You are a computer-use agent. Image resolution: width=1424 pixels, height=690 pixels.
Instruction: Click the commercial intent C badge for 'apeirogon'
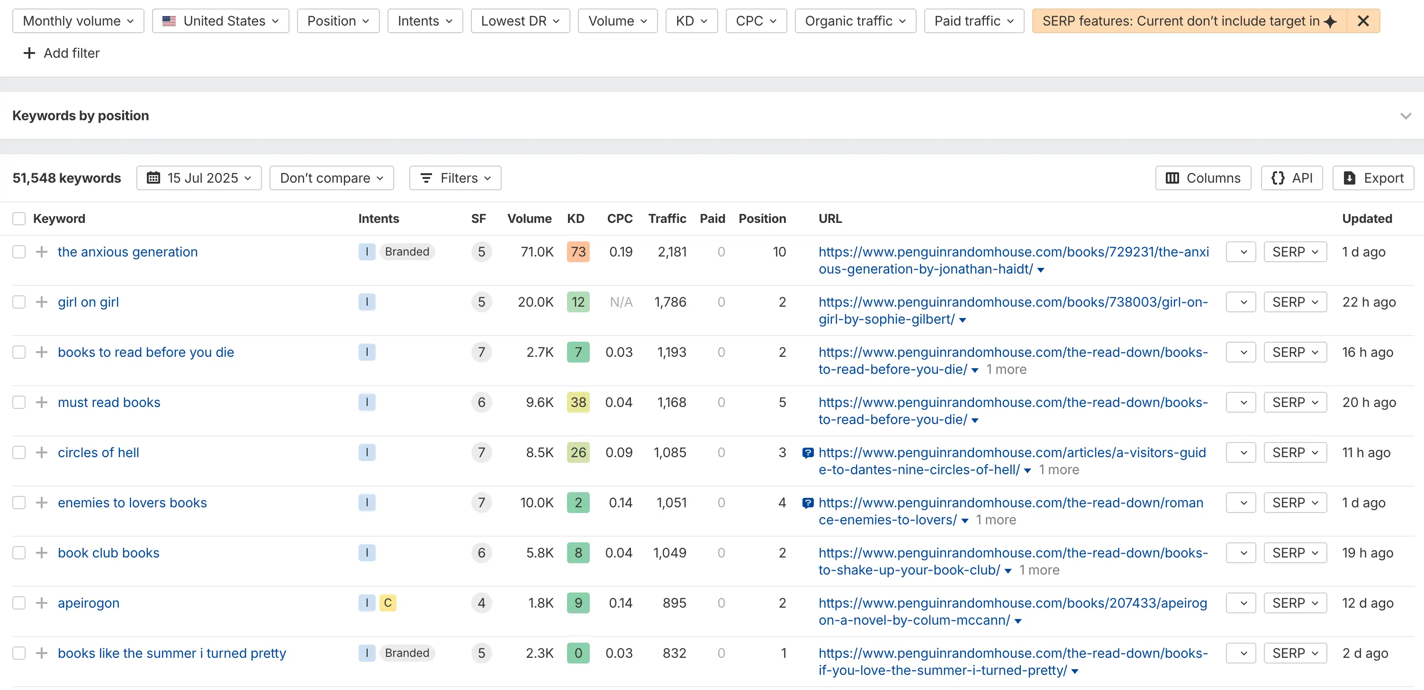point(388,603)
